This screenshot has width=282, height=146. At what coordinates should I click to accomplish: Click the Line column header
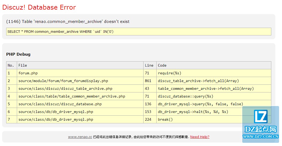click(150, 65)
